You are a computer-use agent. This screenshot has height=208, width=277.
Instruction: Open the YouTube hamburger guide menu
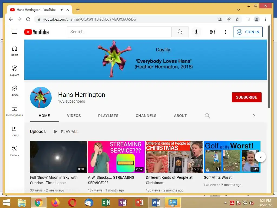pyautogui.click(x=15, y=32)
